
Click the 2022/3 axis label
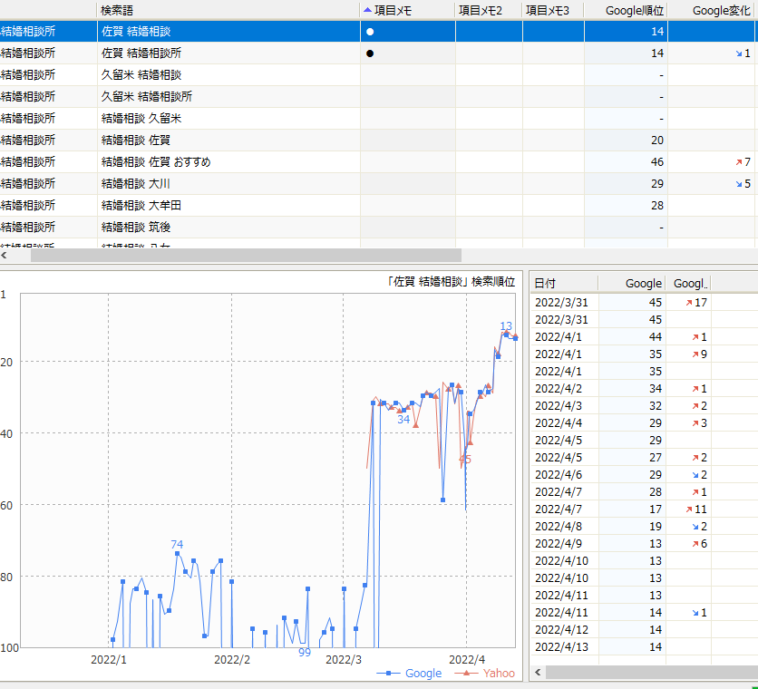(344, 660)
